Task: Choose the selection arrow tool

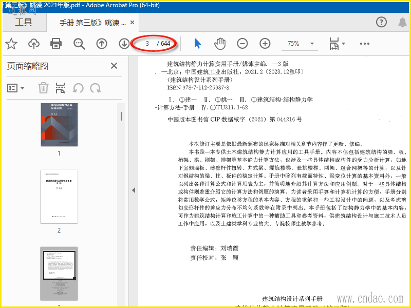Action: click(x=198, y=44)
